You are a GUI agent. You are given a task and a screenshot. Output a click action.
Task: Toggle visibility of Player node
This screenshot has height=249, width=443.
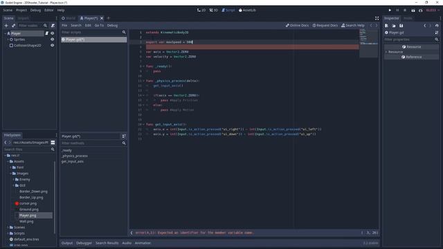click(53, 33)
